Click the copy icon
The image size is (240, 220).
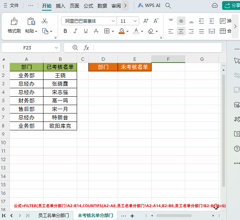click(x=45, y=31)
